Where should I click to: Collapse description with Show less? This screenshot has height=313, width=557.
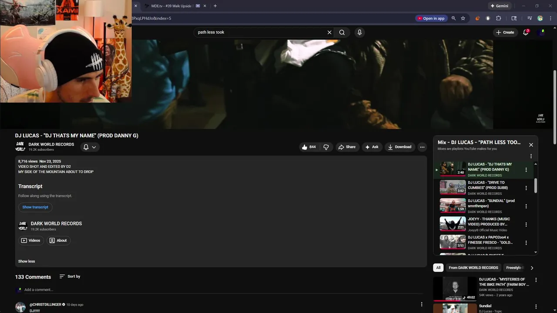tap(27, 261)
